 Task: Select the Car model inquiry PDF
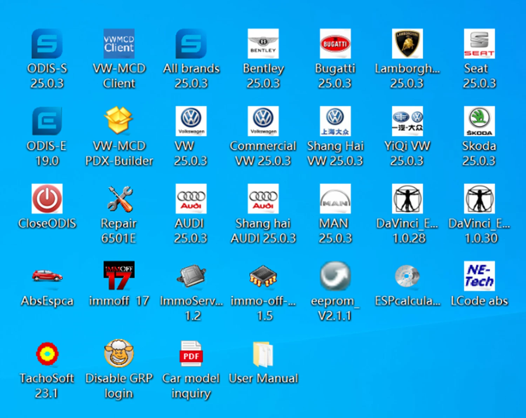191,353
